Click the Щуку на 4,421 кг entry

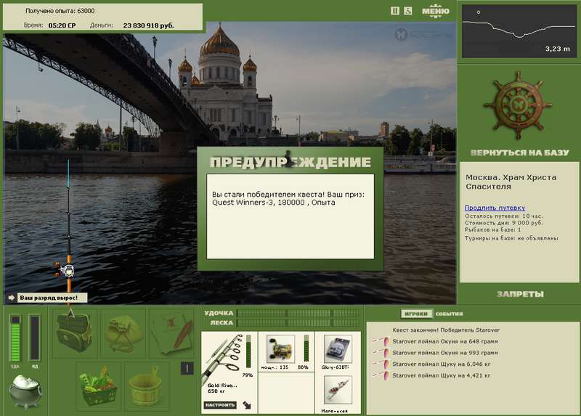442,375
